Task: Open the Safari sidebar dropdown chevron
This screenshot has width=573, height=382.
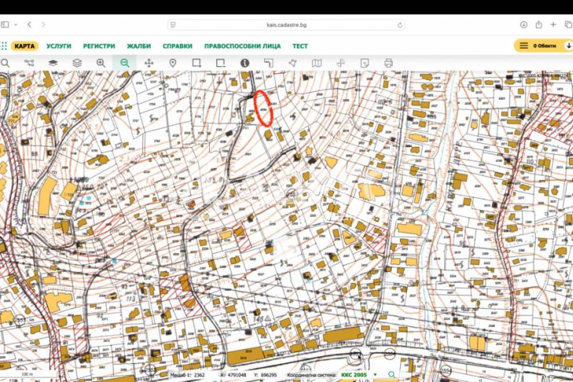Action: pos(15,25)
